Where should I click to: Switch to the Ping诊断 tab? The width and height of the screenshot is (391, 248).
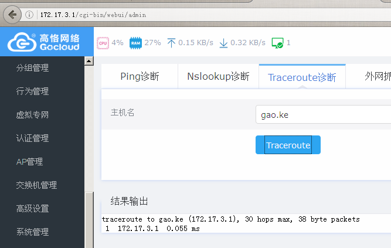point(140,76)
